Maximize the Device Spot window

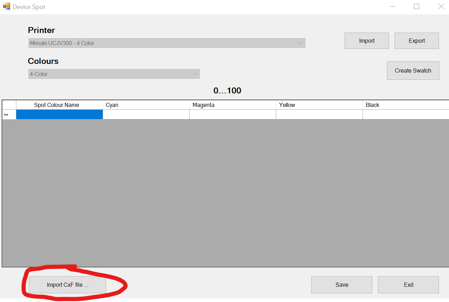[x=417, y=7]
